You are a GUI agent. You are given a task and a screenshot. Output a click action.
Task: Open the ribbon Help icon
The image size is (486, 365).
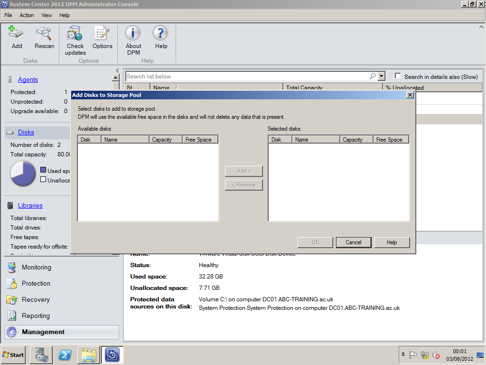pos(160,33)
